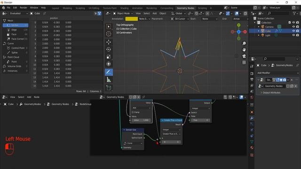Screen dimensions: 301x169
Task: Select the Select Box tool in viewport toolbar
Action: tap(109, 26)
